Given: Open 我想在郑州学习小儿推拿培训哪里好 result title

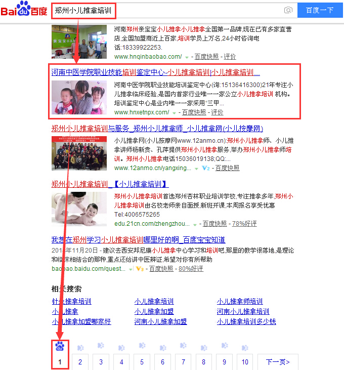Looking at the screenshot, I should click(x=139, y=240).
